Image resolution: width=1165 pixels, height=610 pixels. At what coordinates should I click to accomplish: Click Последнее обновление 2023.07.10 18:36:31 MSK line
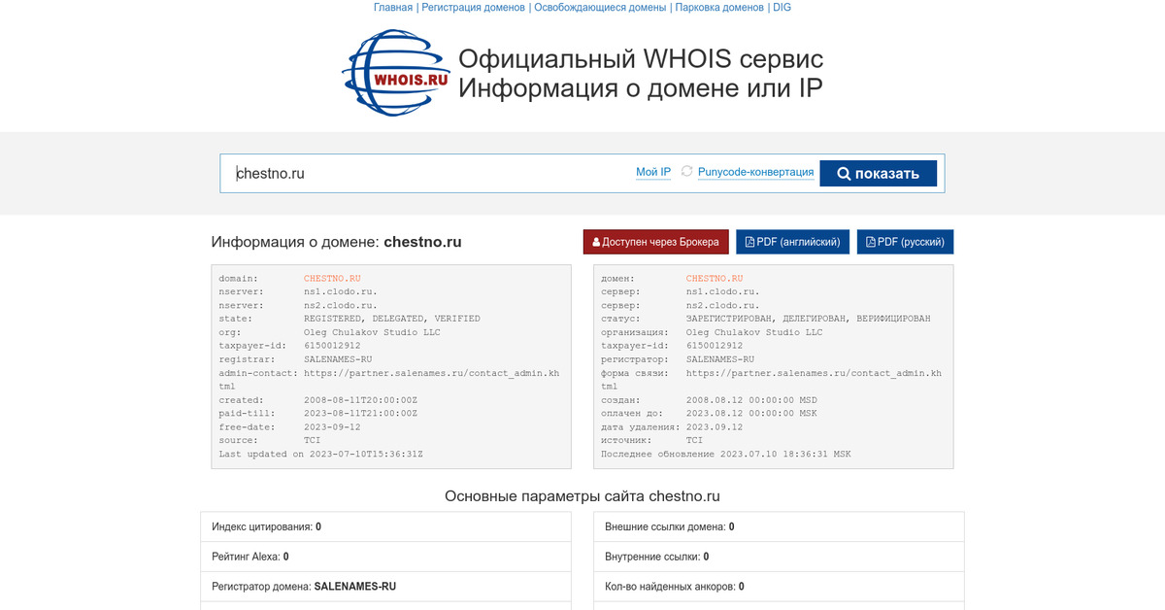(726, 454)
